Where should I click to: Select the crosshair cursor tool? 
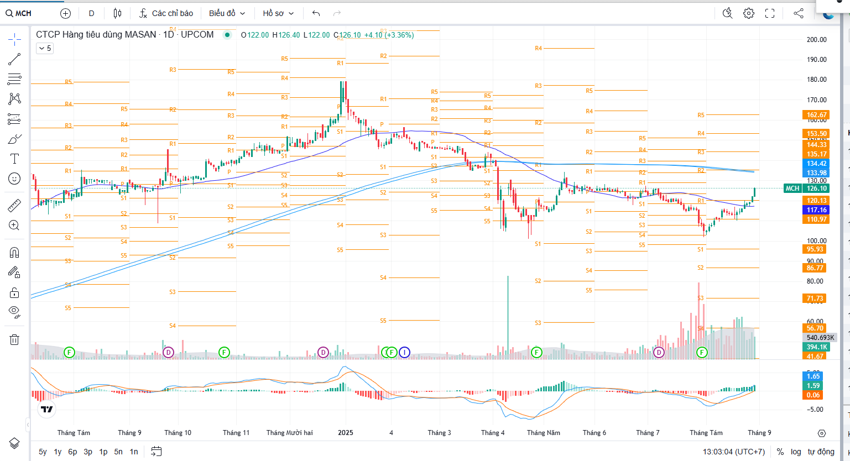point(14,39)
